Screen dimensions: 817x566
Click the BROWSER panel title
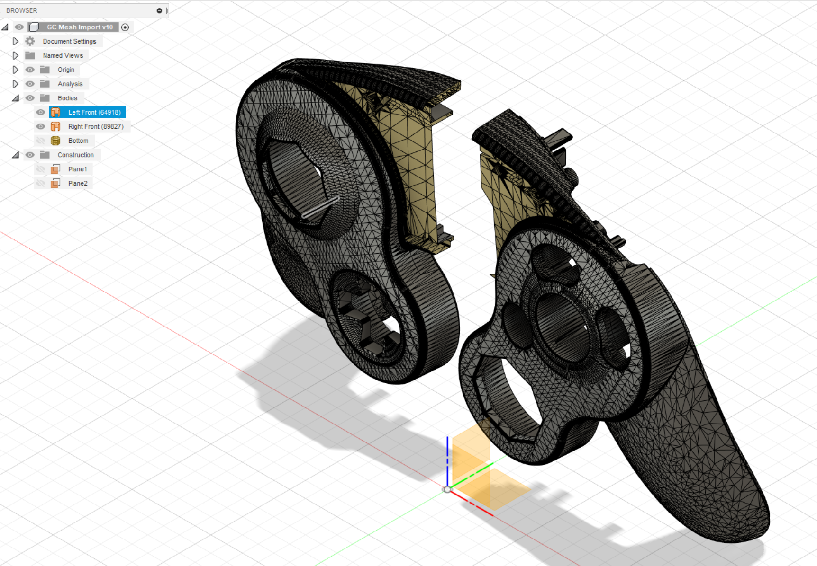pos(22,10)
